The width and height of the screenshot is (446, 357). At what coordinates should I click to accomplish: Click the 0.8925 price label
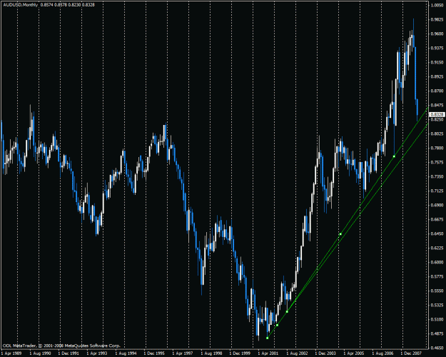(x=437, y=76)
